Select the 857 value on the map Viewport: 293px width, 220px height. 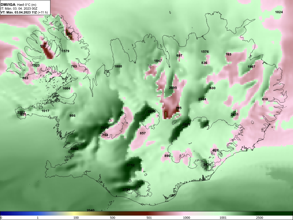click(x=143, y=133)
